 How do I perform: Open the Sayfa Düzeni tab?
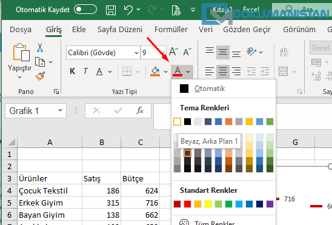pyautogui.click(x=120, y=30)
